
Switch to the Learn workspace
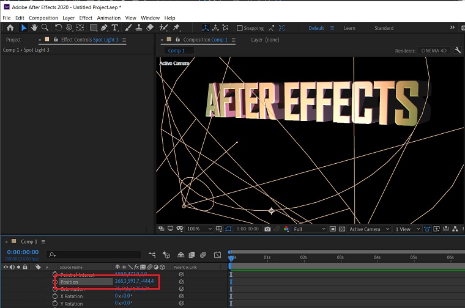(x=349, y=28)
